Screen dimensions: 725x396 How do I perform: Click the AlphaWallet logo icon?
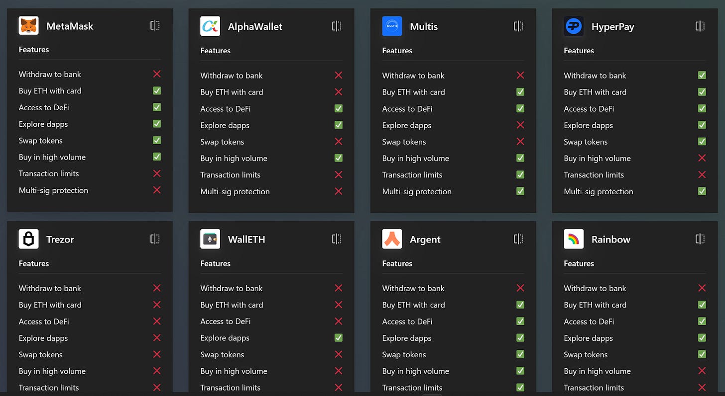pyautogui.click(x=210, y=26)
